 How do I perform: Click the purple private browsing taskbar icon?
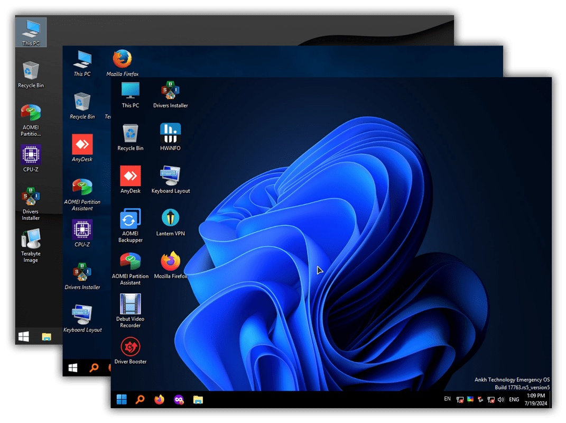point(179,400)
